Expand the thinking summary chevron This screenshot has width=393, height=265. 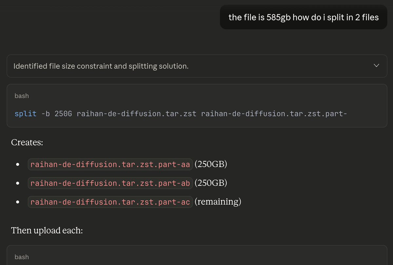coord(376,66)
